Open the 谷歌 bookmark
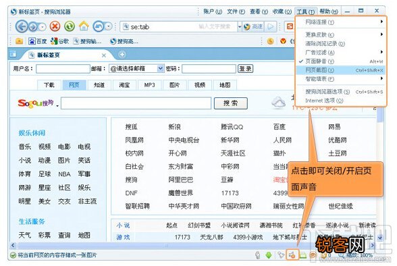 (x=59, y=41)
